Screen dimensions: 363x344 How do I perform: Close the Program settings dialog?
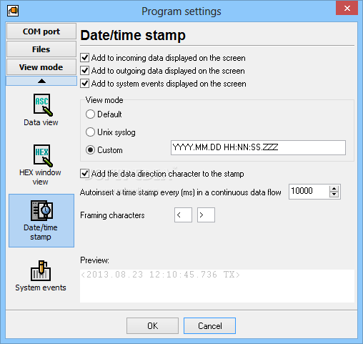point(347,8)
